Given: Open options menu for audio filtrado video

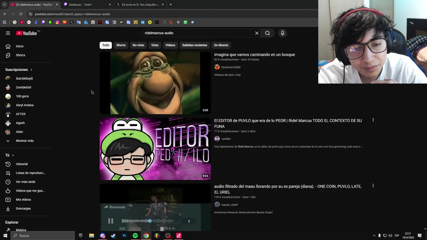Looking at the screenshot, I should tap(373, 186).
